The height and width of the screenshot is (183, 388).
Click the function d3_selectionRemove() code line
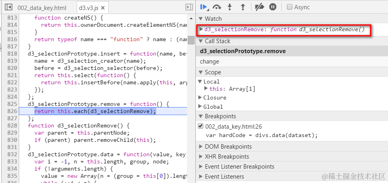point(79,125)
